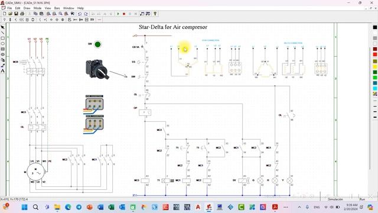The width and height of the screenshot is (378, 213).
Task: Open the power supplies component group
Action: tap(4, 20)
